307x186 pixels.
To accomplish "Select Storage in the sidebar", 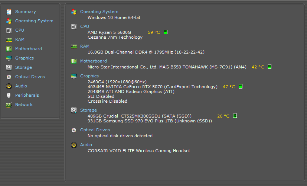I will pyautogui.click(x=23, y=67).
